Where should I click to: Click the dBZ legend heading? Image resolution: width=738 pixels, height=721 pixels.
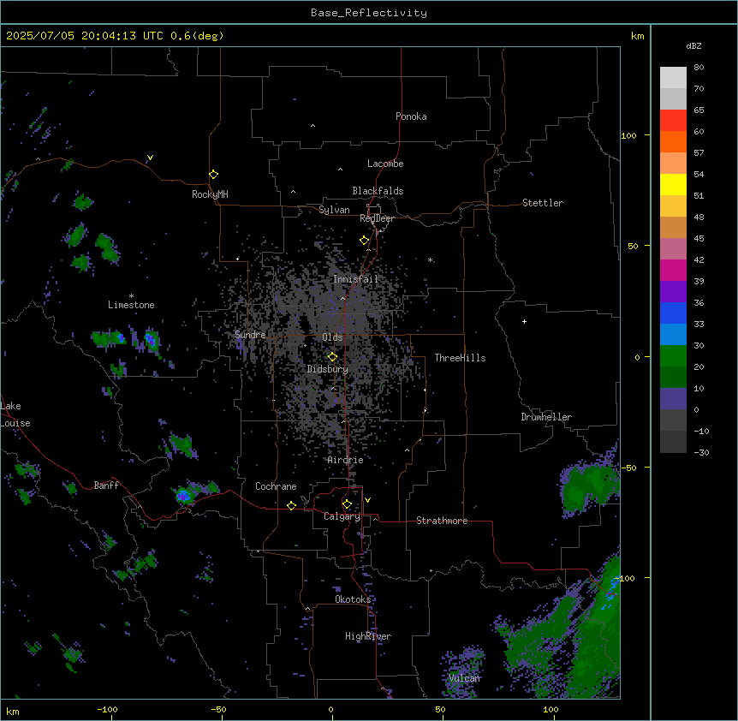click(x=693, y=45)
